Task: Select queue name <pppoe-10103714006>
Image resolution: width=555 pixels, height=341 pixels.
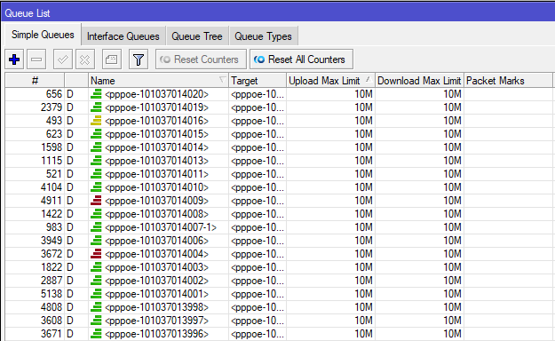Action: 157,241
